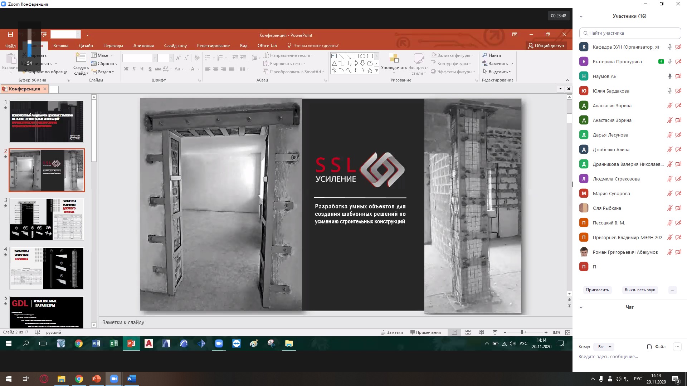Screen dimensions: 687x386
Task: Click the Выкл. весь звук button
Action: point(640,290)
